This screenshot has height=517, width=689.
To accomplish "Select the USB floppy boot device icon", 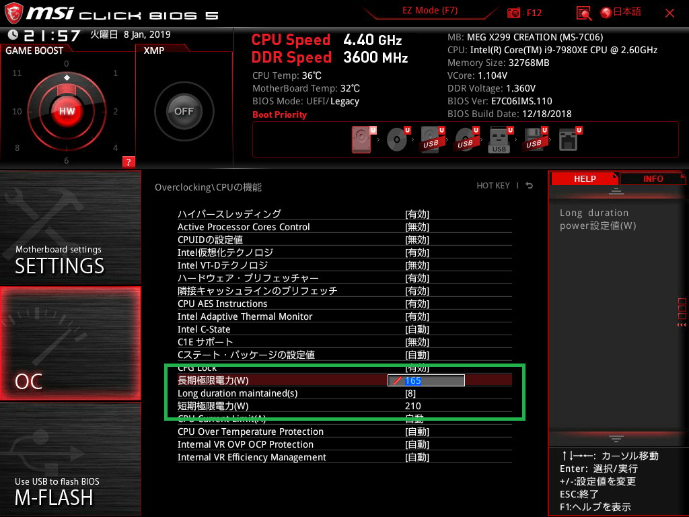I will 535,139.
